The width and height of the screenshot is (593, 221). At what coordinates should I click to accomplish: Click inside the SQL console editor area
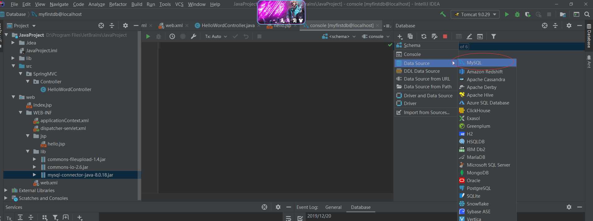point(275,117)
